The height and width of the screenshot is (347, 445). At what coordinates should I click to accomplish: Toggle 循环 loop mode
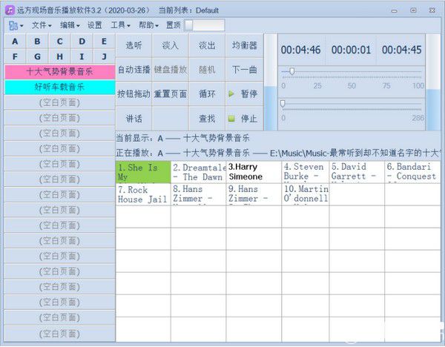[207, 94]
